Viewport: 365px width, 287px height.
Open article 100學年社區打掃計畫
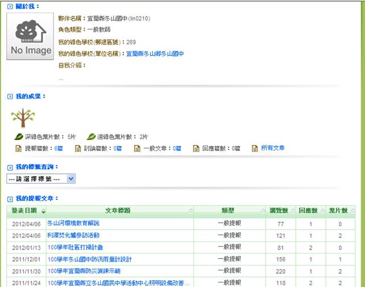click(x=75, y=247)
